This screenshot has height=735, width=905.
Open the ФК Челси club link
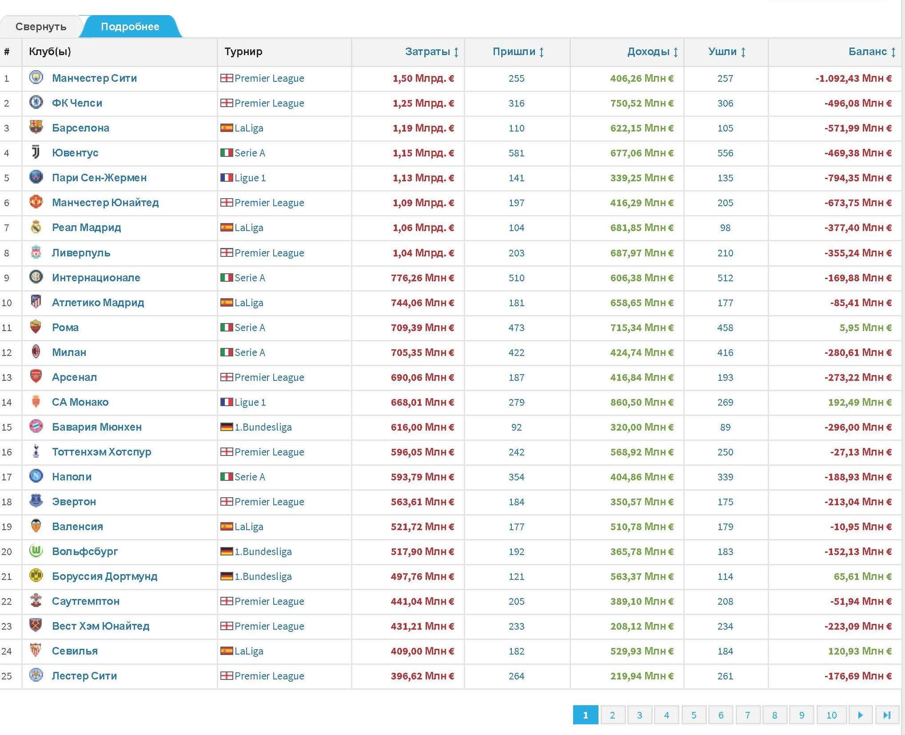click(x=77, y=103)
